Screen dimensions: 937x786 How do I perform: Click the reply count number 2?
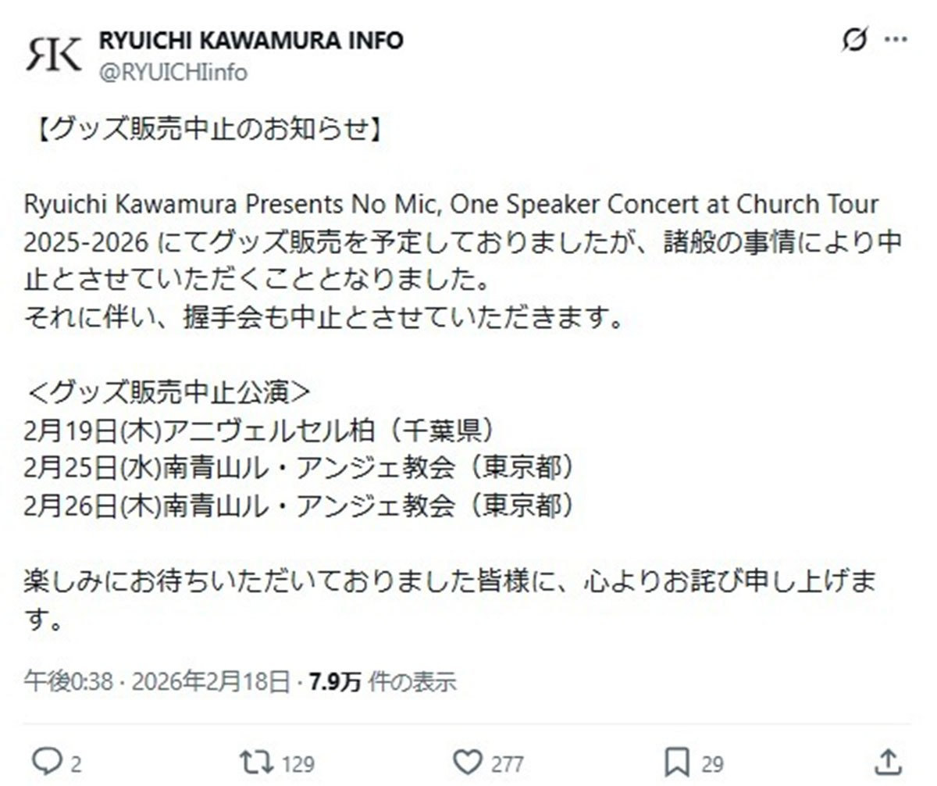coord(76,763)
